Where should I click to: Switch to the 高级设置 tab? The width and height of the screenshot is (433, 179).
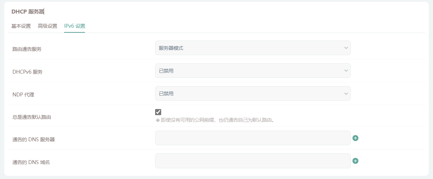pos(47,26)
